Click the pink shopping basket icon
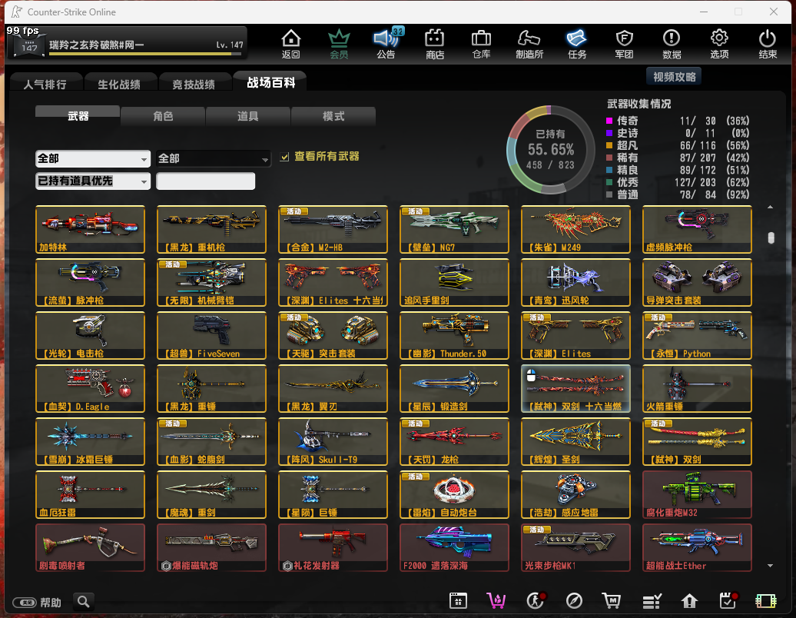This screenshot has width=796, height=618. (496, 601)
